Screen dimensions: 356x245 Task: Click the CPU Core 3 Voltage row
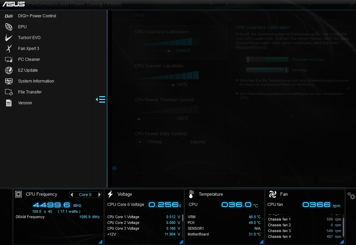pos(144,228)
